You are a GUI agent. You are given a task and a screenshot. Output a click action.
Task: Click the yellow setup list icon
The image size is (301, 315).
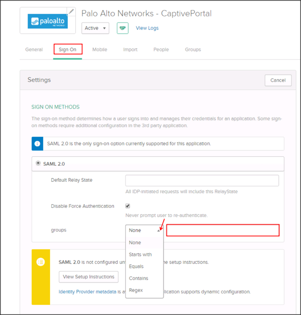(41, 261)
